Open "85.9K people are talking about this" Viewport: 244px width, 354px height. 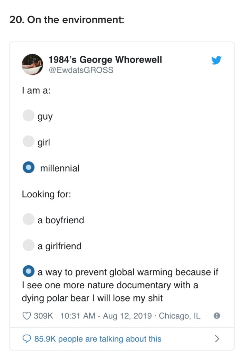point(98,338)
